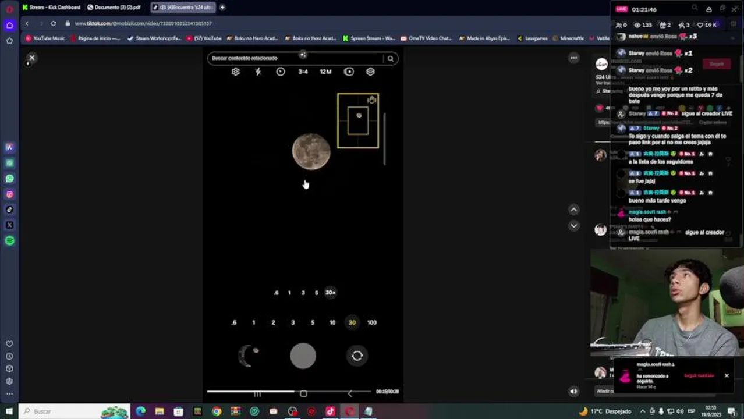Go back in browser history
The width and height of the screenshot is (744, 419).
pyautogui.click(x=27, y=23)
